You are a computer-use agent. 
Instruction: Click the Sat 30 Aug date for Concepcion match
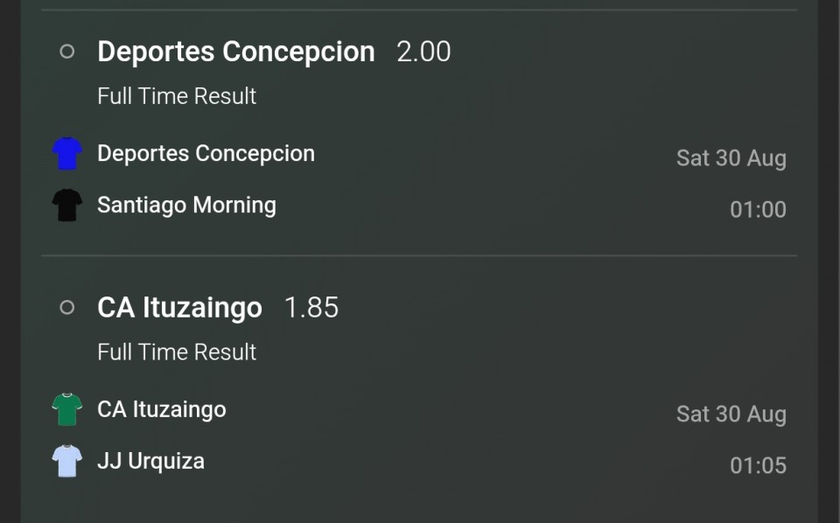(x=731, y=158)
